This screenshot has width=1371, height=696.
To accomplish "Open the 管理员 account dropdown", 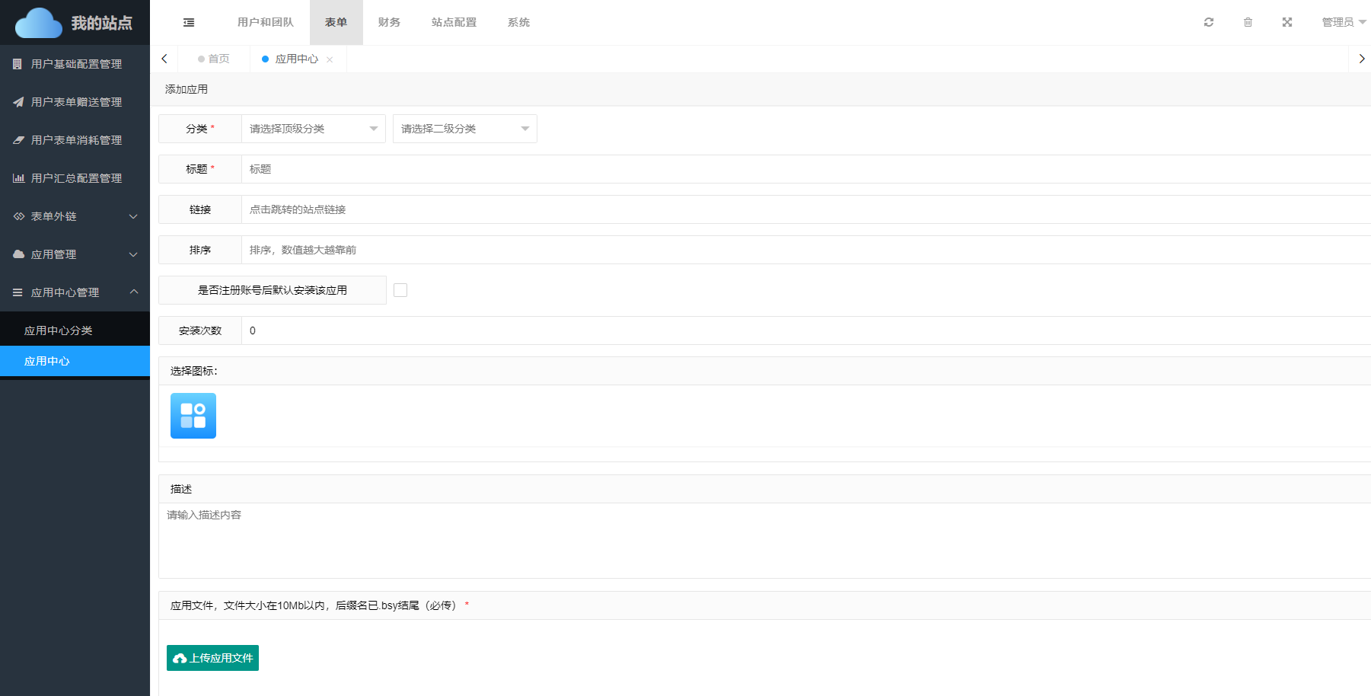I will point(1343,22).
